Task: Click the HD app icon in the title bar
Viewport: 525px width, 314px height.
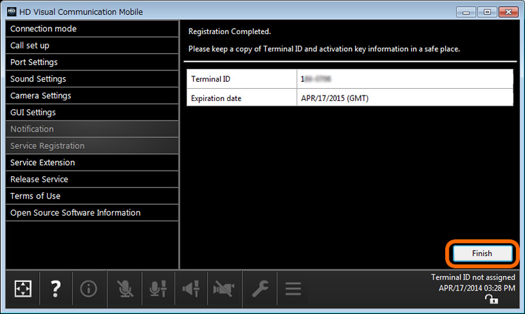Action: 12,12
